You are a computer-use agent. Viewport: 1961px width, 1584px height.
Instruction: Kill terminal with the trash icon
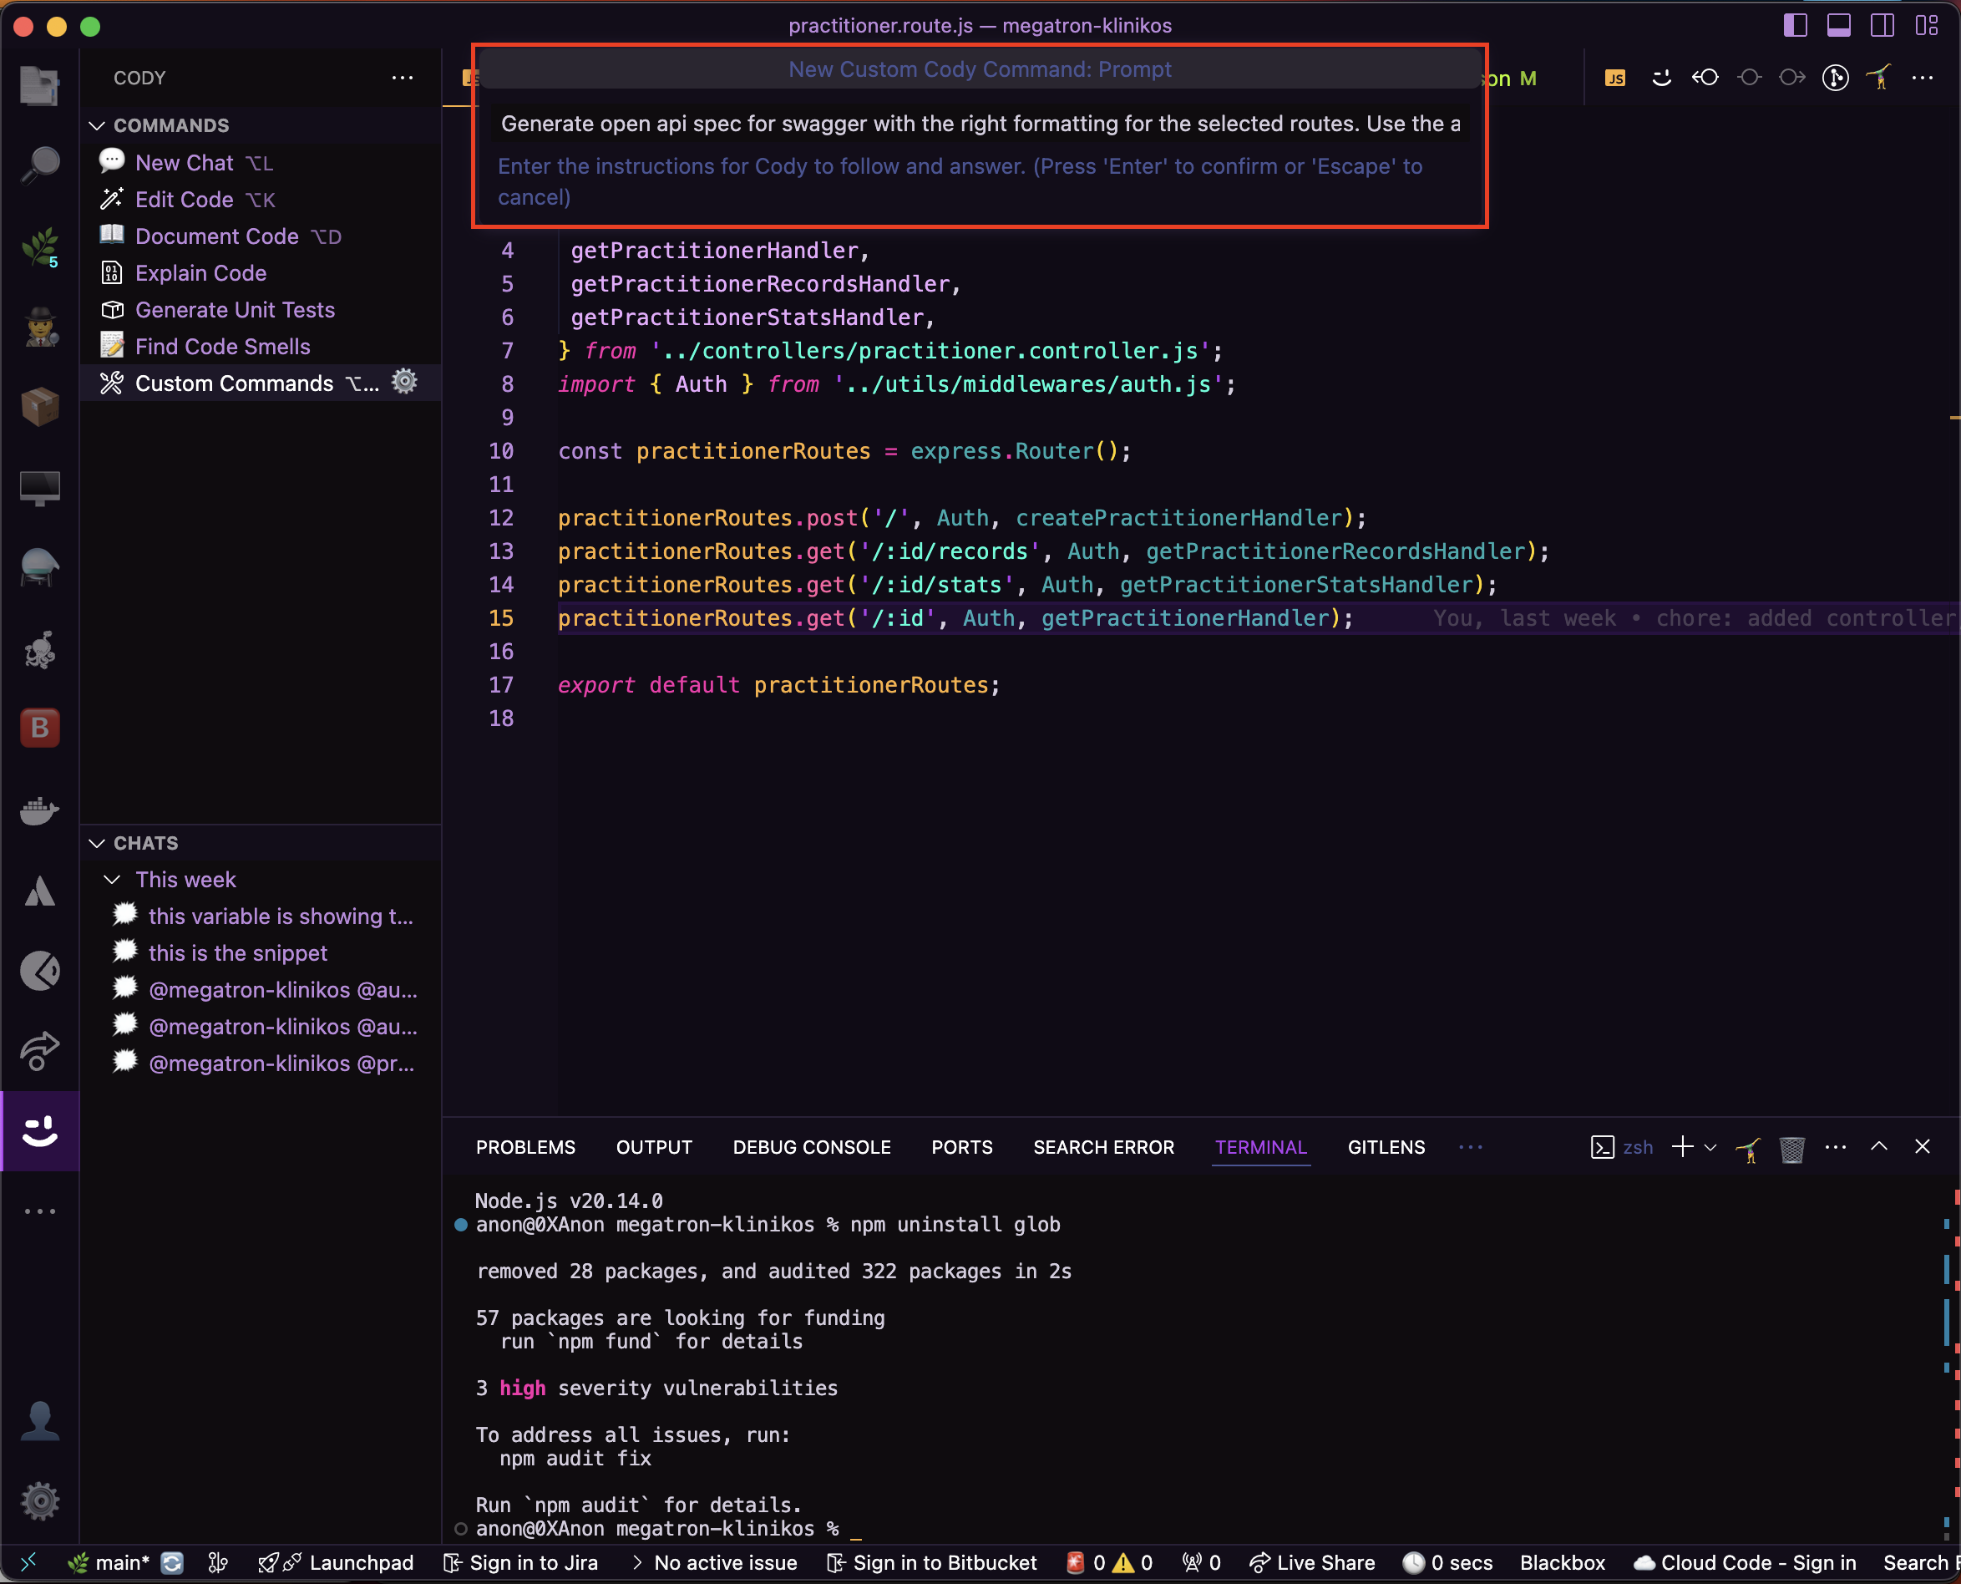[x=1791, y=1148]
